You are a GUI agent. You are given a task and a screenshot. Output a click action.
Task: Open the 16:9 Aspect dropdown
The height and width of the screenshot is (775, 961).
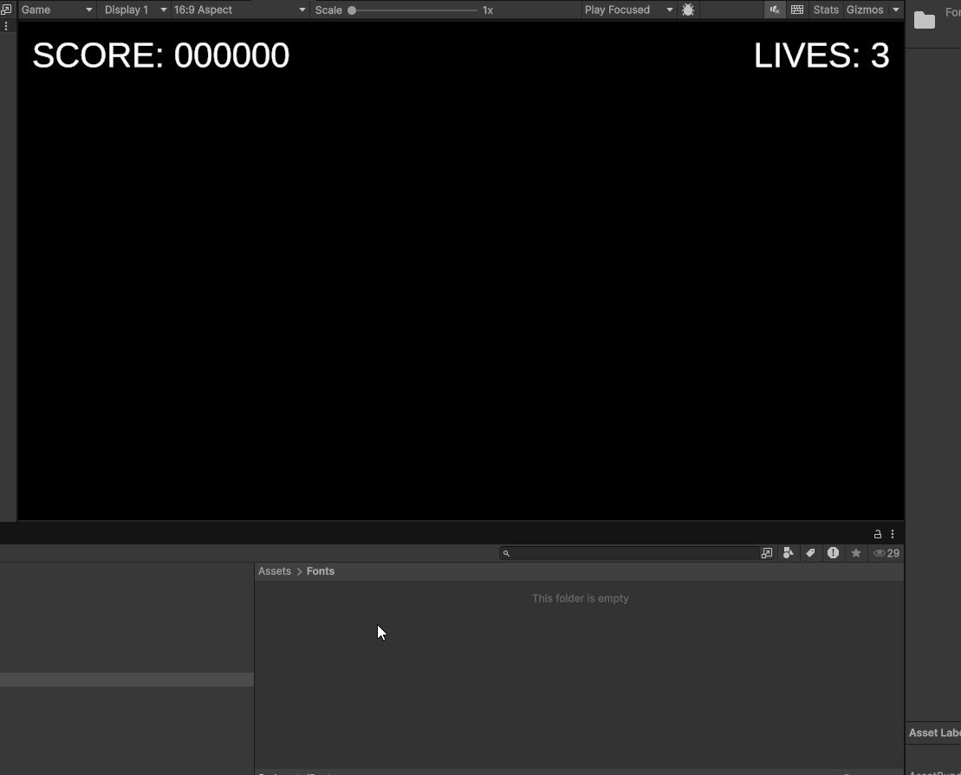pos(239,10)
